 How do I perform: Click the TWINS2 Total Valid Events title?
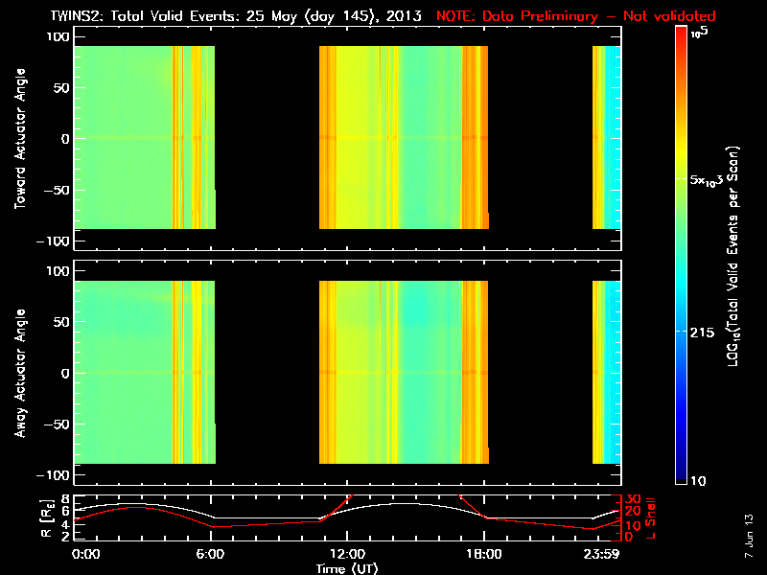[236, 16]
